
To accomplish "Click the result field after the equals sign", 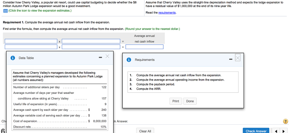I will (x=144, y=47).
